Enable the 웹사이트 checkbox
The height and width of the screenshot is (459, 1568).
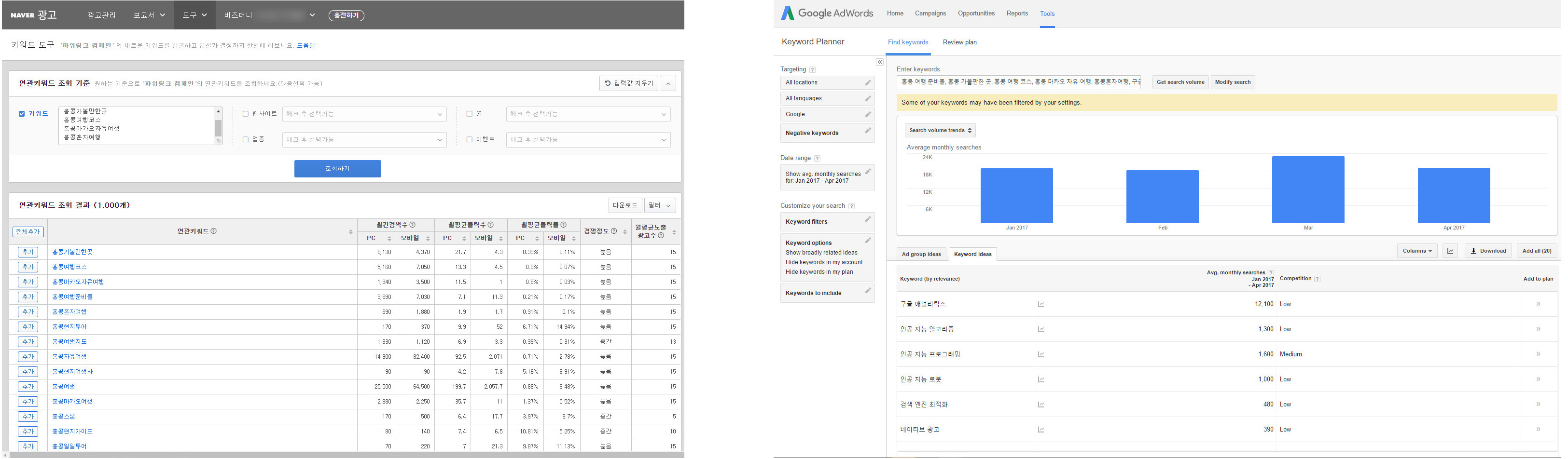click(x=245, y=114)
